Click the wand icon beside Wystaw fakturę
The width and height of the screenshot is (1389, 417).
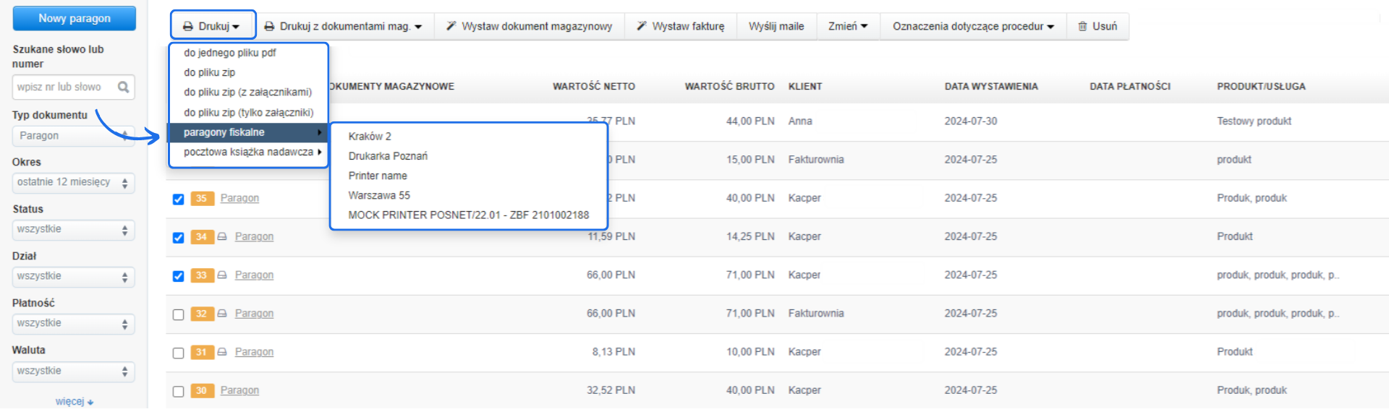pyautogui.click(x=641, y=27)
